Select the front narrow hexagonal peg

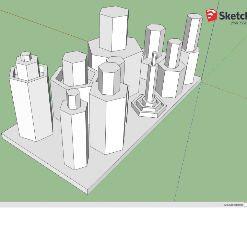(74, 137)
